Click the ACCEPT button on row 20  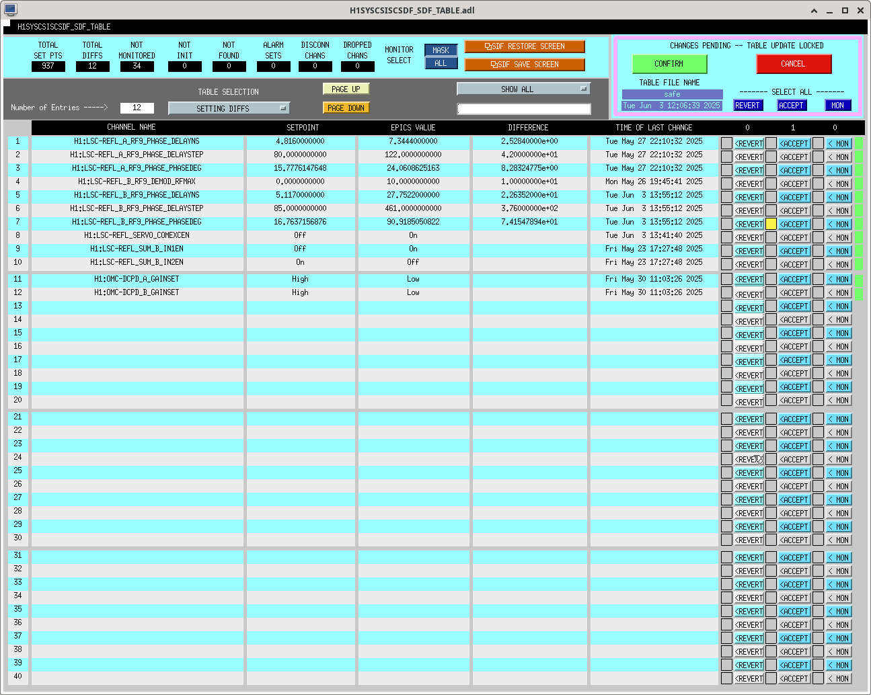point(794,400)
